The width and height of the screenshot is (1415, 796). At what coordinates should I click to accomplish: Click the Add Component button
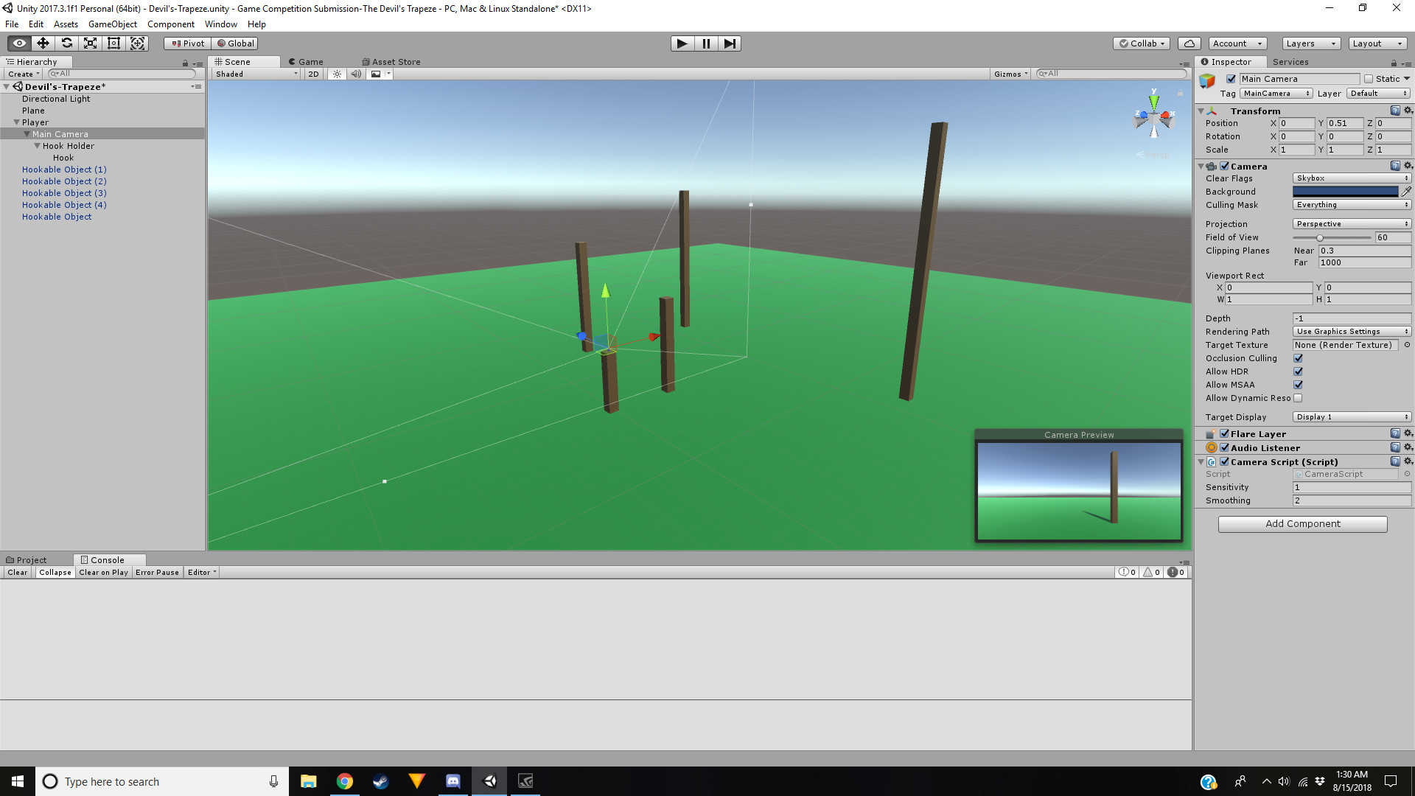[x=1302, y=524]
